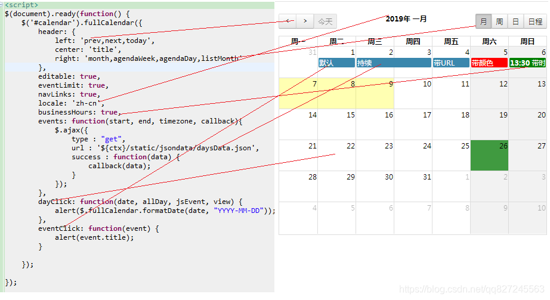The height and width of the screenshot is (300, 550).
Task: Switch to 日 day view
Action: coord(515,21)
